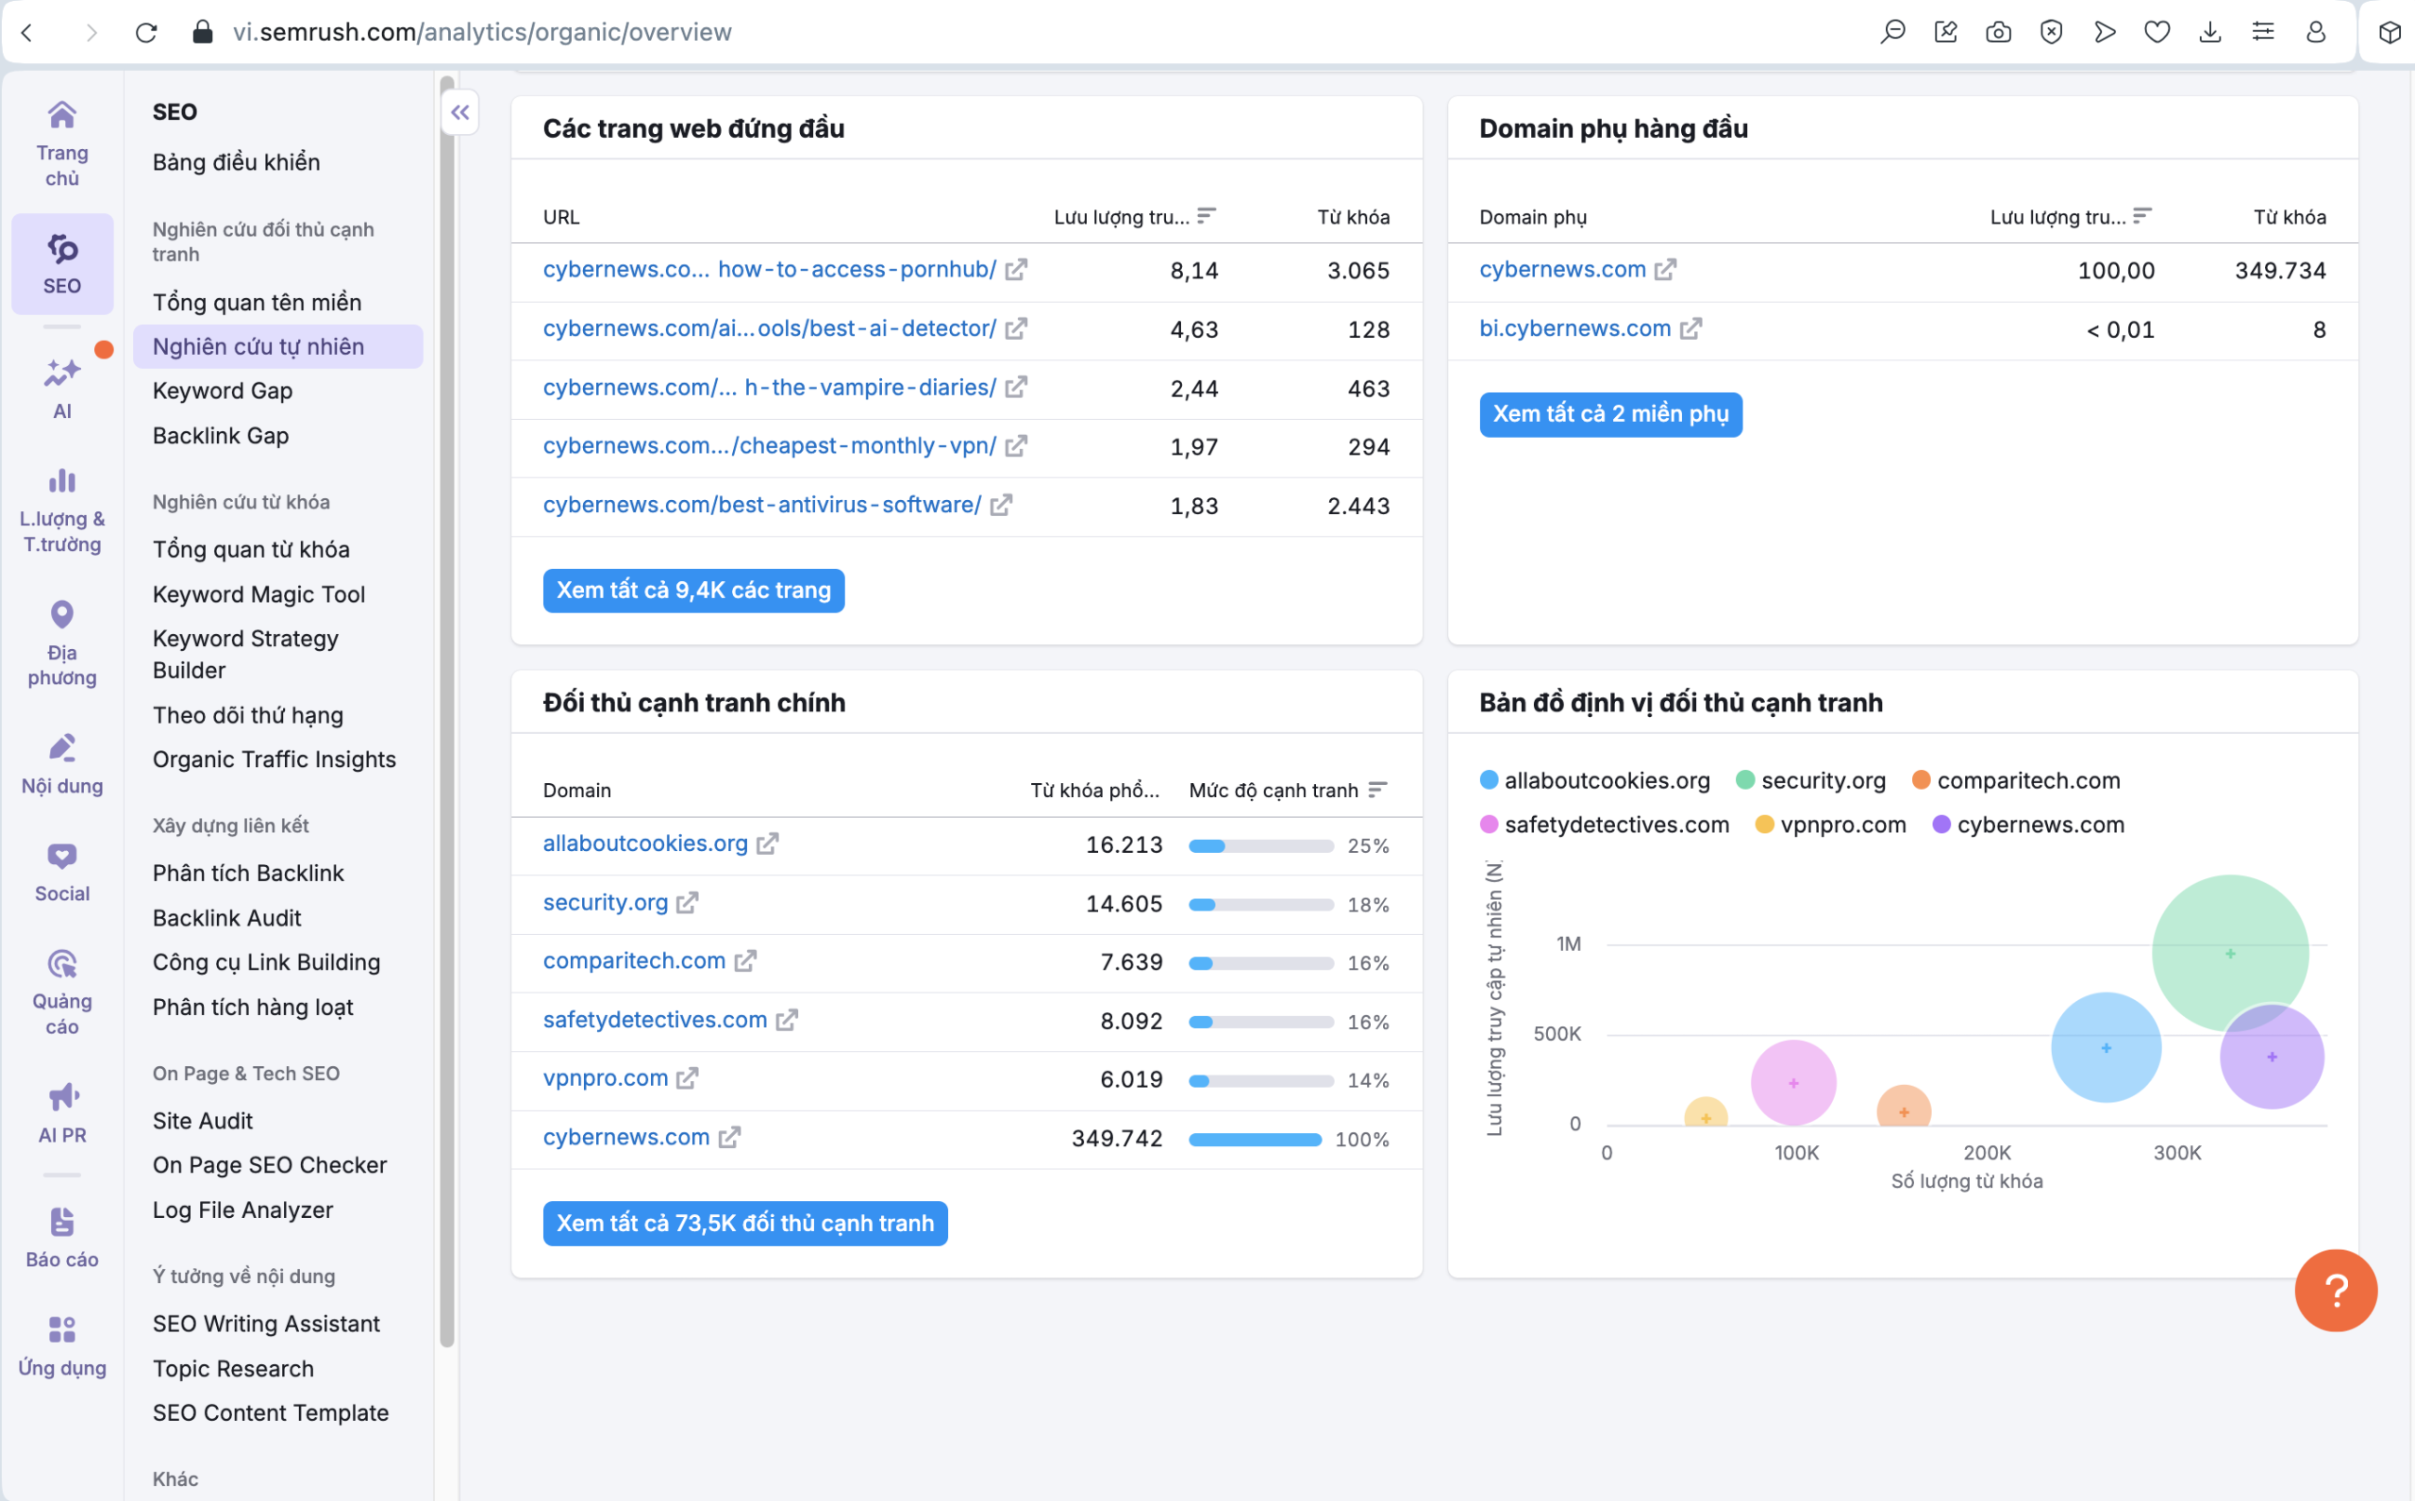Collapse the SEO sidebar with double chevron
The height and width of the screenshot is (1501, 2415).
pyautogui.click(x=459, y=112)
